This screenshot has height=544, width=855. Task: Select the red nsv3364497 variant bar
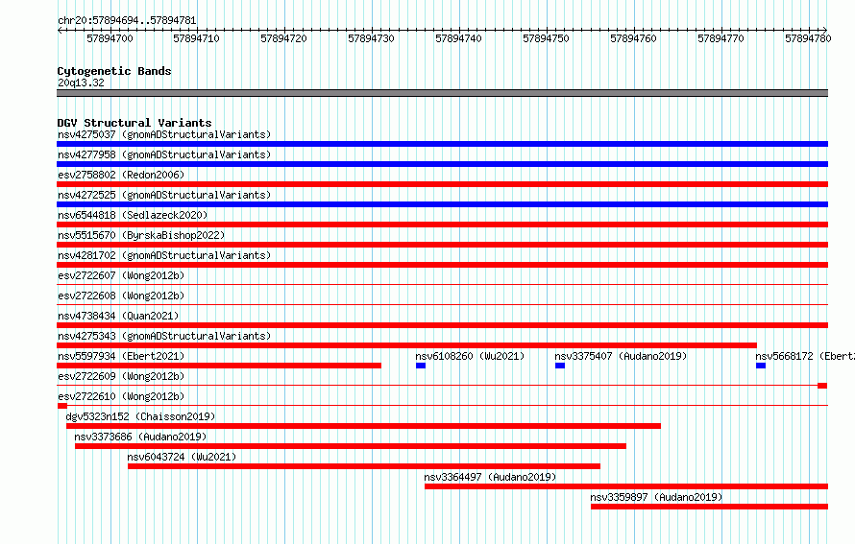point(626,486)
